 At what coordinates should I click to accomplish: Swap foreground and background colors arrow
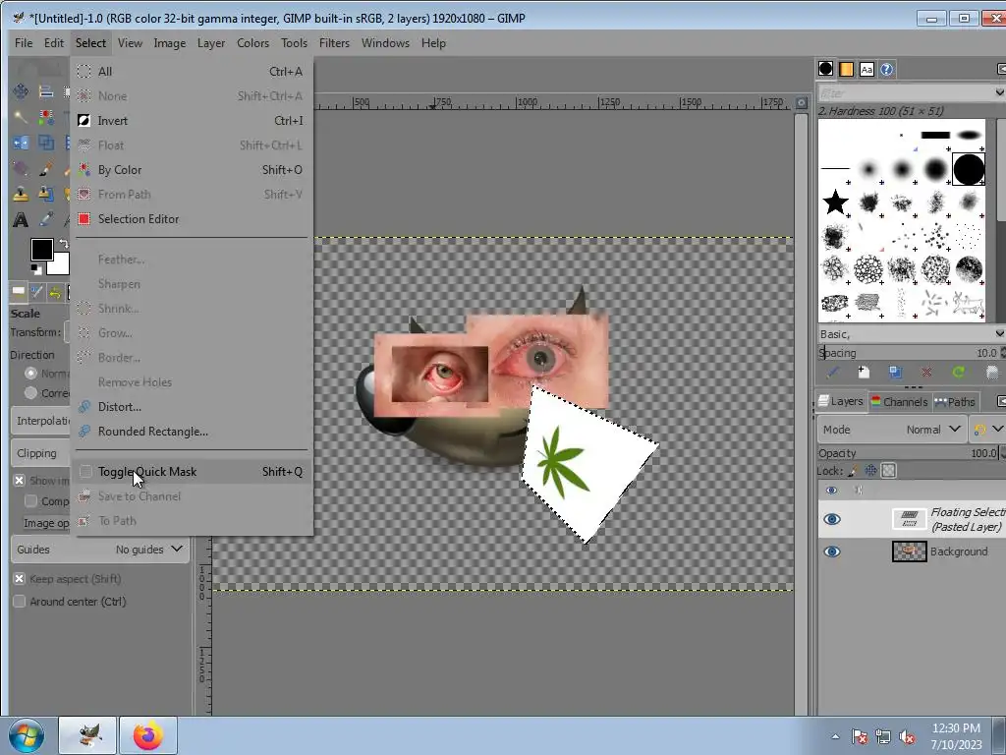64,244
